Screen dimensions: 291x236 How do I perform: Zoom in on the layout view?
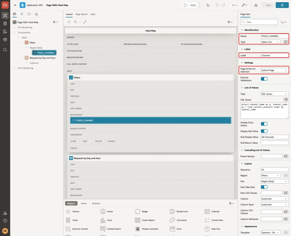point(76,22)
